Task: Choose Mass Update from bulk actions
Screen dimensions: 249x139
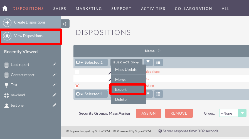Action: [x=128, y=69]
